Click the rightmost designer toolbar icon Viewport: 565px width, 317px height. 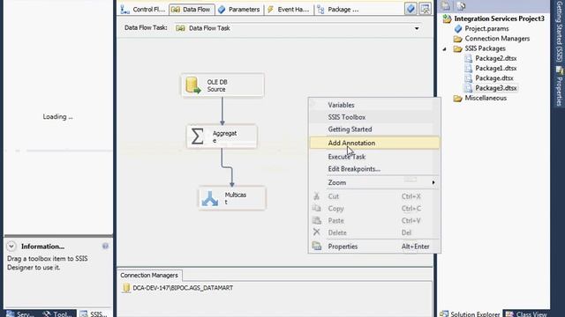point(426,9)
